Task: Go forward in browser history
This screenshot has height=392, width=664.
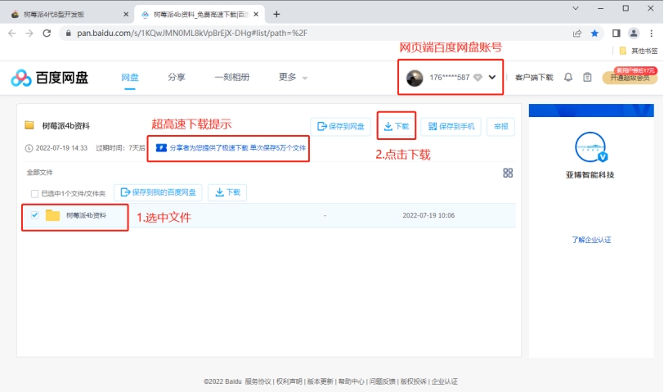Action: pos(29,33)
